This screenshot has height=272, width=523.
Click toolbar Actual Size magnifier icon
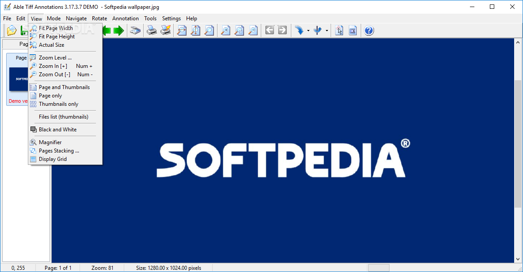pyautogui.click(x=209, y=30)
